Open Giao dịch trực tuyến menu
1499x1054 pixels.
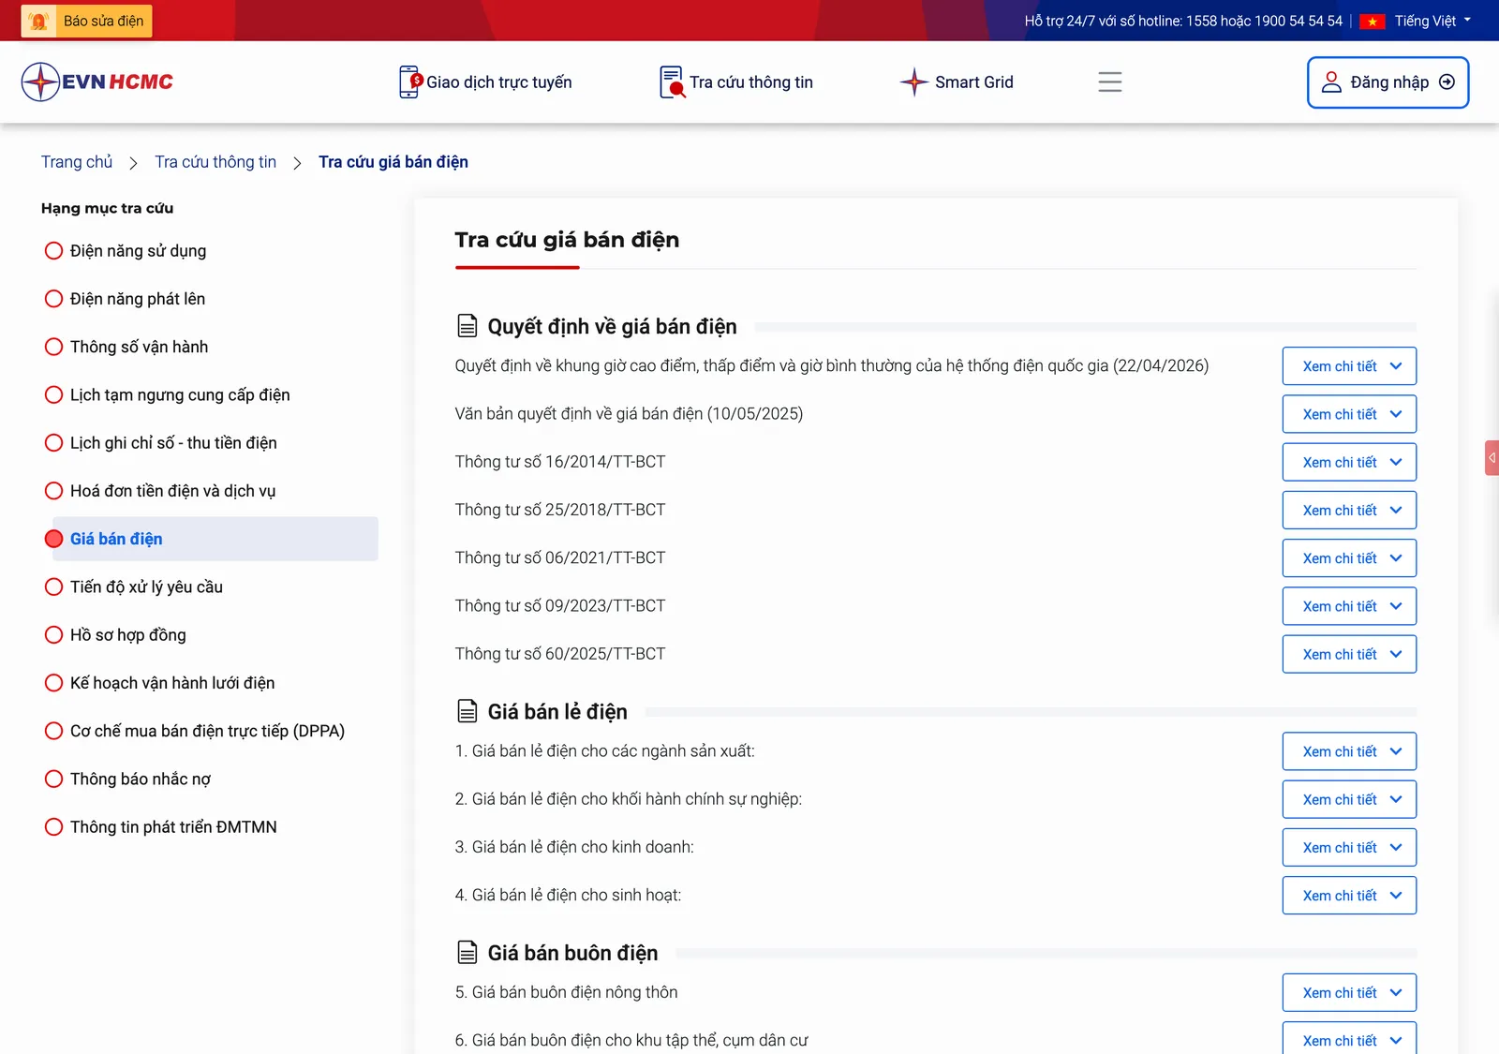coord(485,82)
